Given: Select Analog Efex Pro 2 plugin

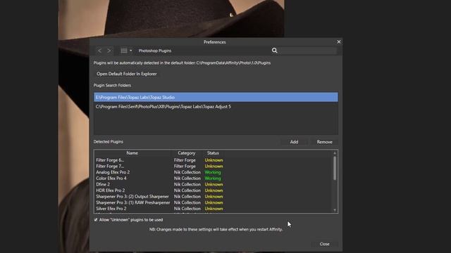Looking at the screenshot, I should tap(214, 172).
